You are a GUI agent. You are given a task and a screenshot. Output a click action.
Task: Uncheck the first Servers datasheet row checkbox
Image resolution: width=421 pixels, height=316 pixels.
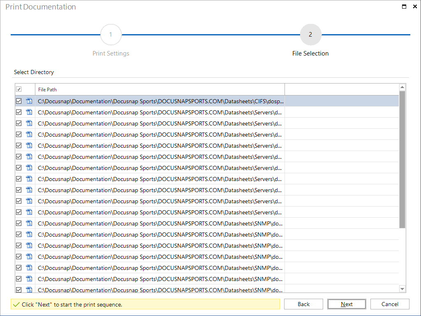click(19, 112)
